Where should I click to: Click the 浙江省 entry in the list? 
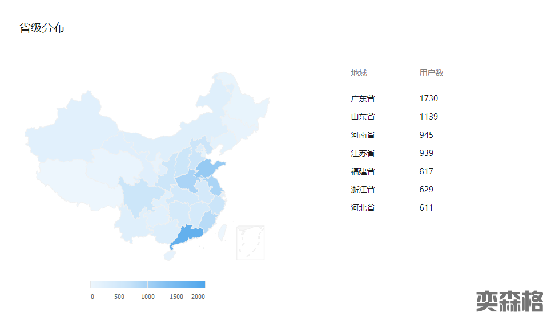click(363, 190)
